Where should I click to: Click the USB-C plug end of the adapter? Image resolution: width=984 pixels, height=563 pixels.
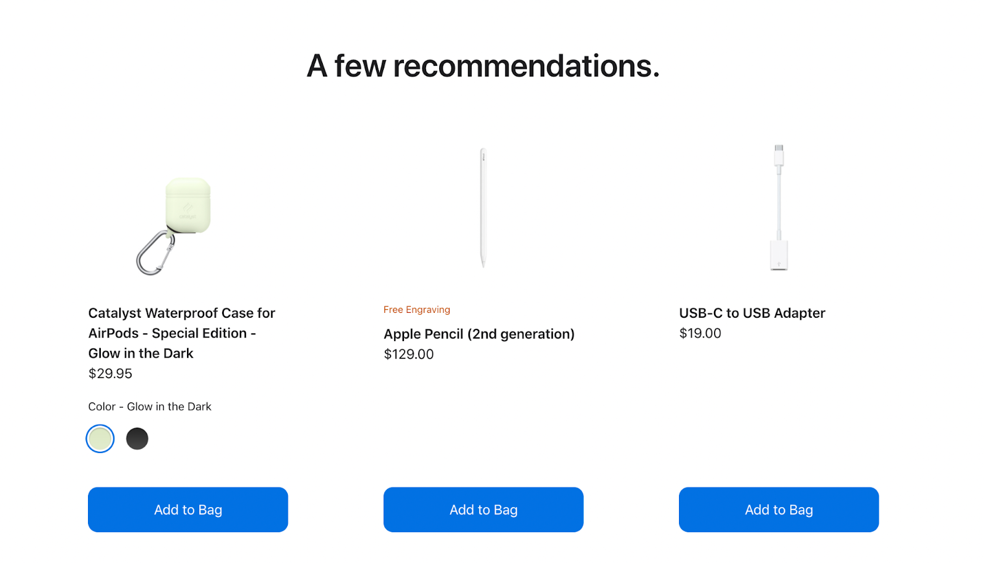779,155
